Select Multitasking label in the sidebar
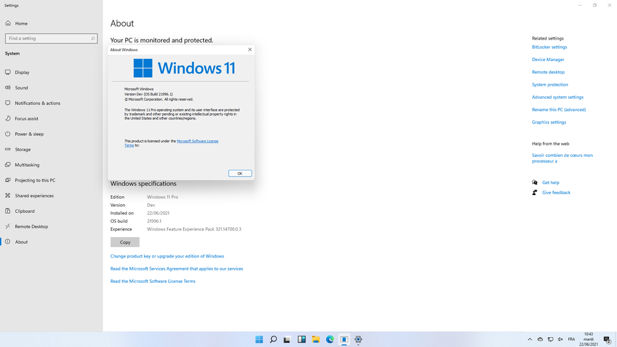This screenshot has width=617, height=347. coord(27,165)
